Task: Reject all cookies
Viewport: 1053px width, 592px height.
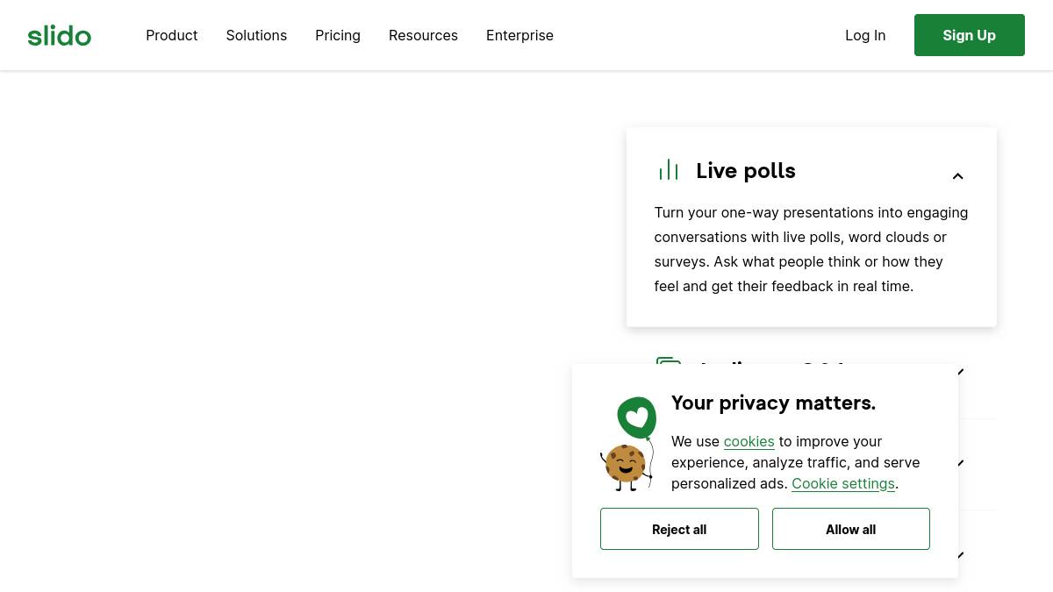Action: click(x=679, y=529)
